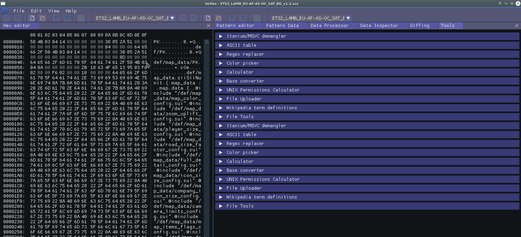The height and width of the screenshot is (237, 521).
Task: Close the Tools panel with its X
Action: [517, 26]
